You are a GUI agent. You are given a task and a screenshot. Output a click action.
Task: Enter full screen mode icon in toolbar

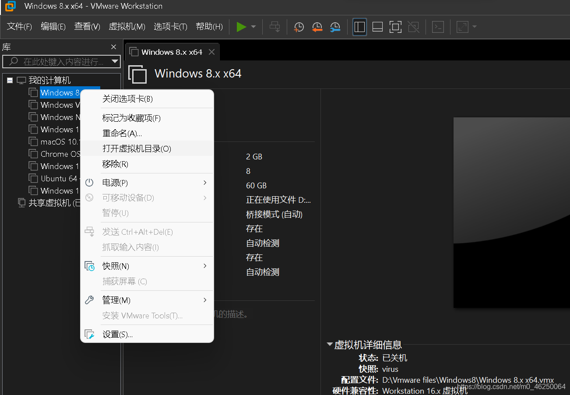pos(395,27)
